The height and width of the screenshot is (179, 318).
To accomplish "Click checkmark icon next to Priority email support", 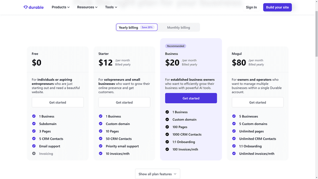I will click(x=101, y=146).
